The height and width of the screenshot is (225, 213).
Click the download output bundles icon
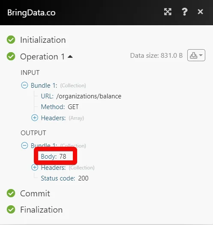pos(193,55)
